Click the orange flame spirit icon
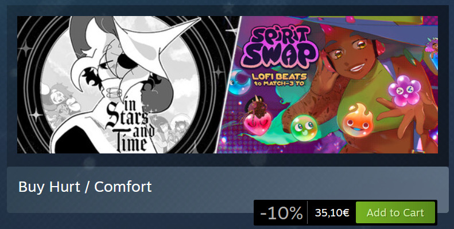This screenshot has width=454, height=229. coord(358,120)
